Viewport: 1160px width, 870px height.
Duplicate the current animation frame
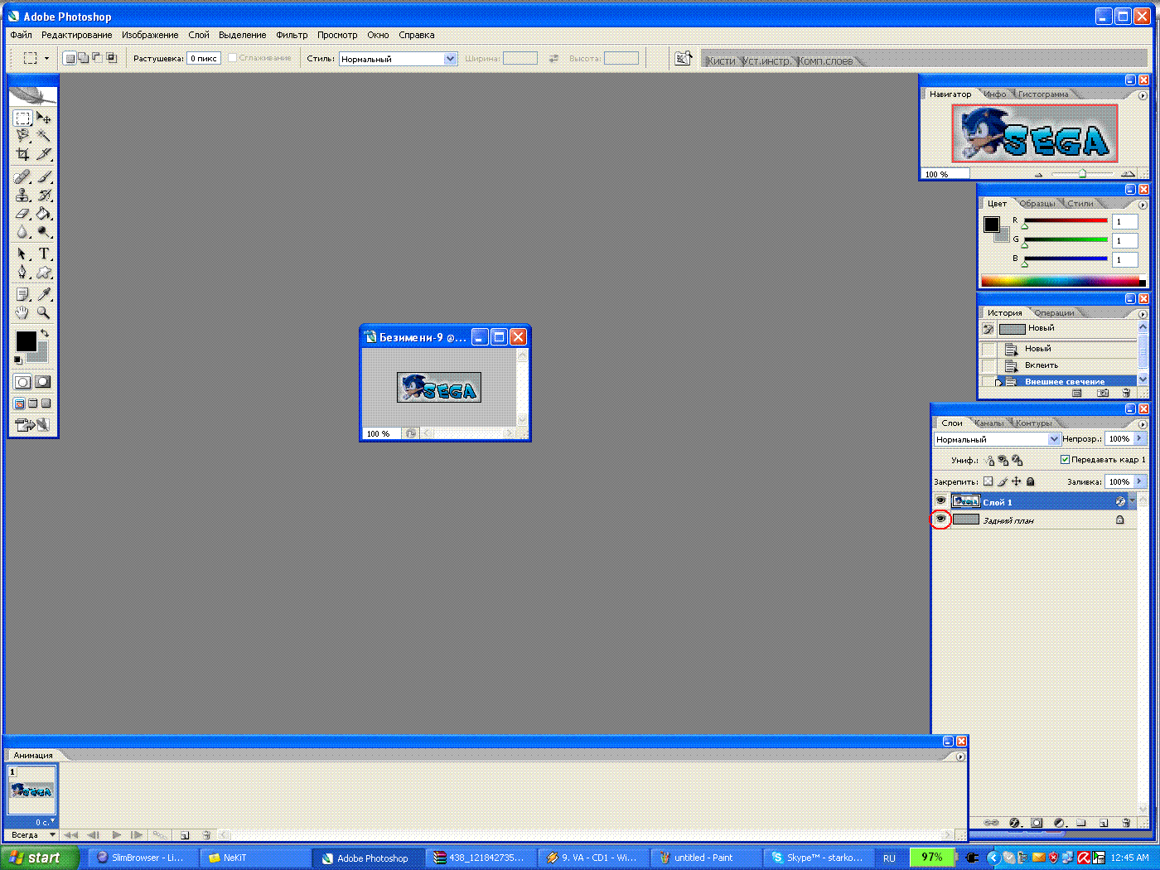point(185,835)
